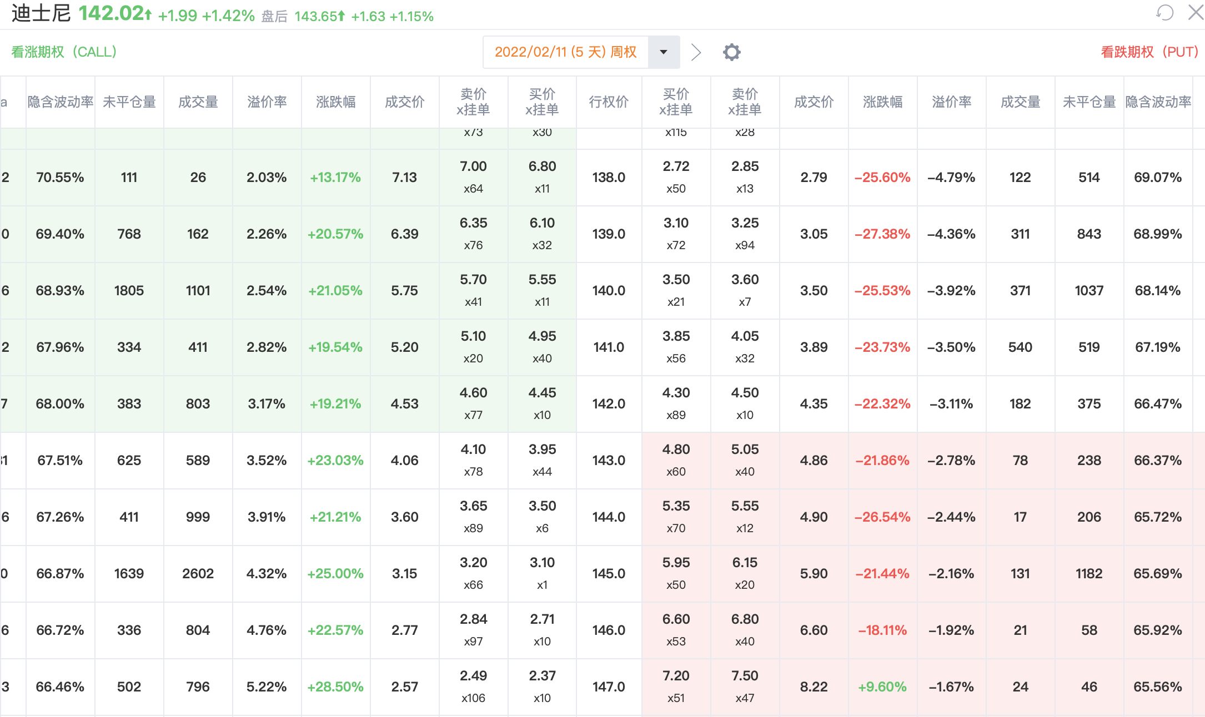Click call change +20.57% cell
The width and height of the screenshot is (1205, 717).
click(x=335, y=234)
